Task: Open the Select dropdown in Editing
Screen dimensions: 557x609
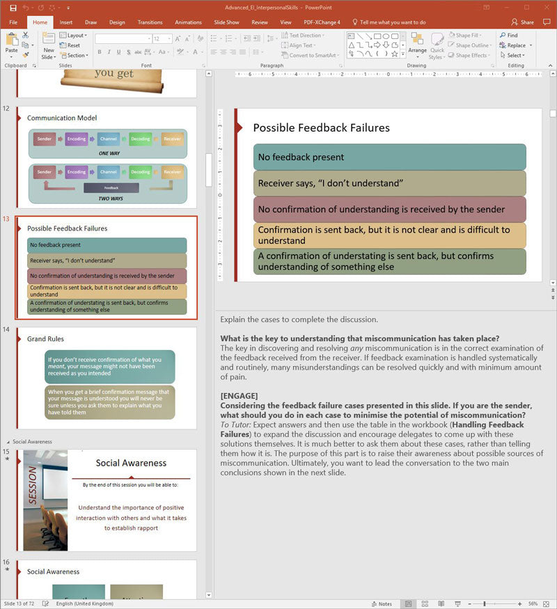Action: click(x=512, y=55)
